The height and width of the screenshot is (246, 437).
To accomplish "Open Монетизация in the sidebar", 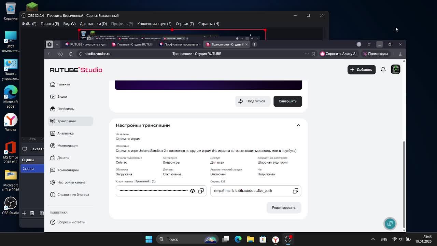I will (x=71, y=146).
